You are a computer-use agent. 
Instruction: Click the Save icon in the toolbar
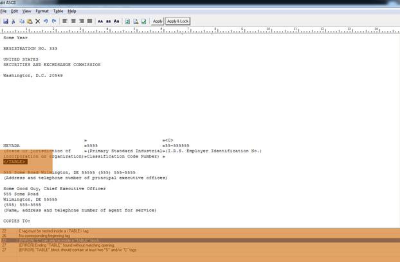[x=6, y=21]
